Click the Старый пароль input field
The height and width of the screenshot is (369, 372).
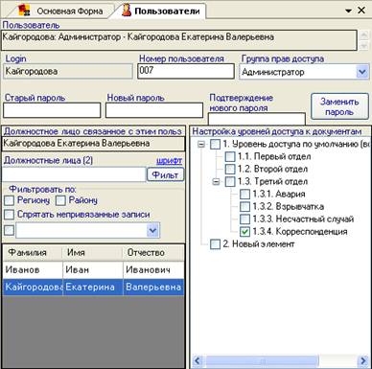52,110
